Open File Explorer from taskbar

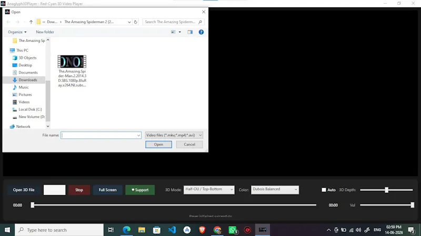tap(142, 230)
